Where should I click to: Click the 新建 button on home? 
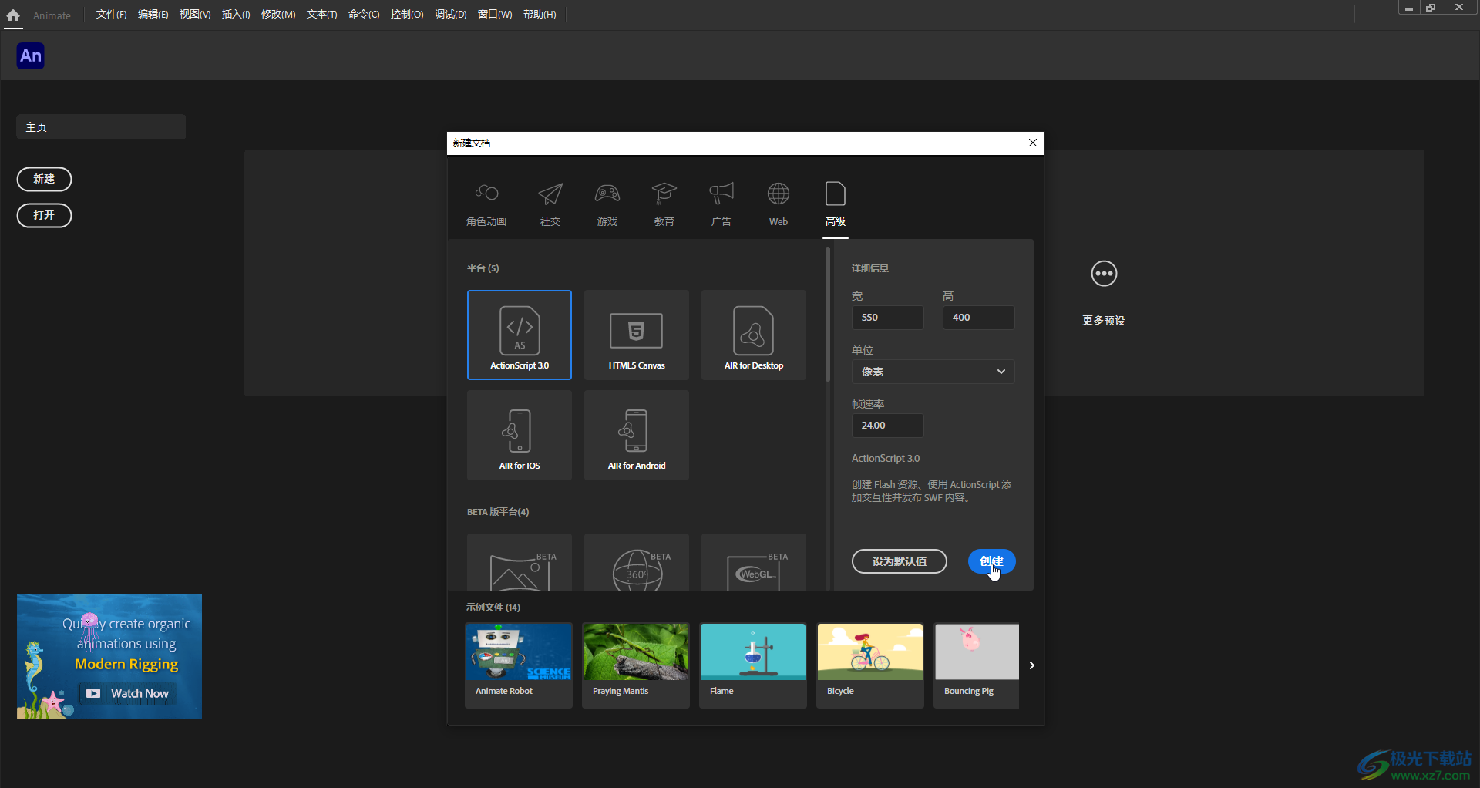click(x=44, y=179)
